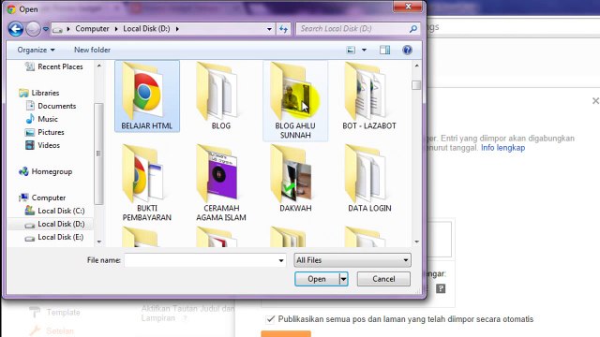Open Local Disk (E:) in sidebar
Image resolution: width=600 pixels, height=337 pixels.
click(x=54, y=237)
